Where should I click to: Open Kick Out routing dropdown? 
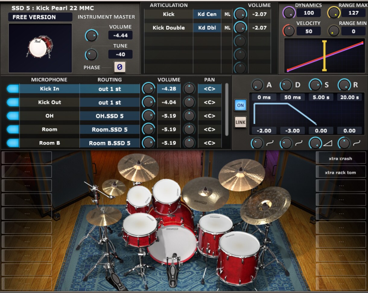point(110,102)
